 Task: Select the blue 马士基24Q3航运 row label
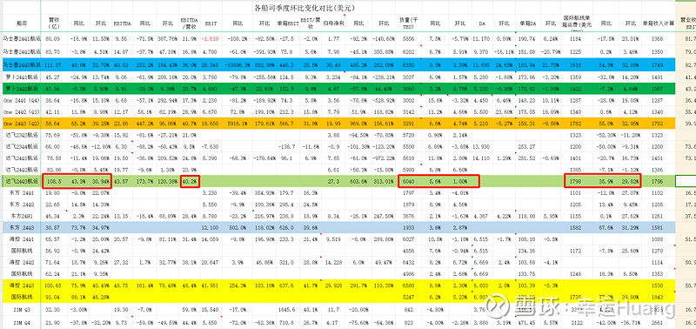click(x=20, y=64)
